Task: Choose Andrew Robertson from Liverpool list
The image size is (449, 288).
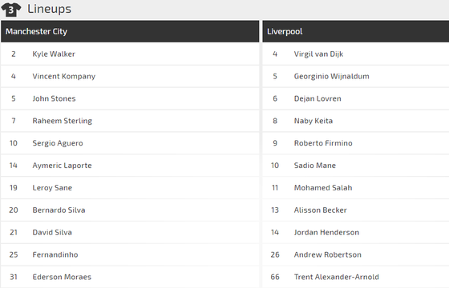Action: pos(328,254)
